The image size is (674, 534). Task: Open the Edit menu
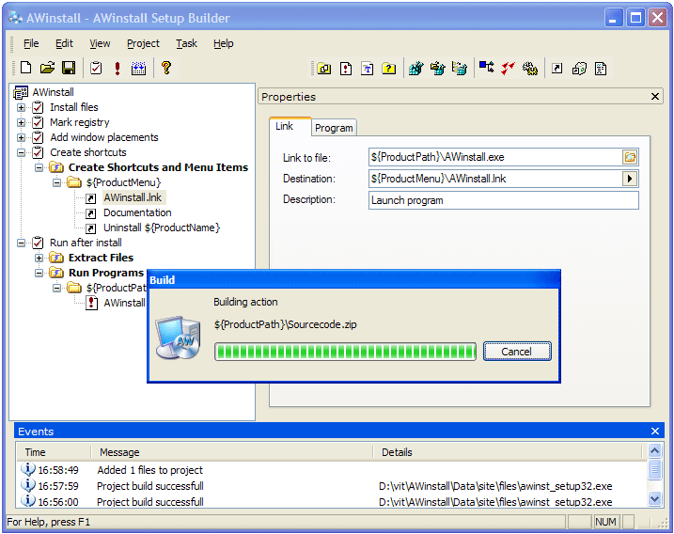(x=64, y=43)
